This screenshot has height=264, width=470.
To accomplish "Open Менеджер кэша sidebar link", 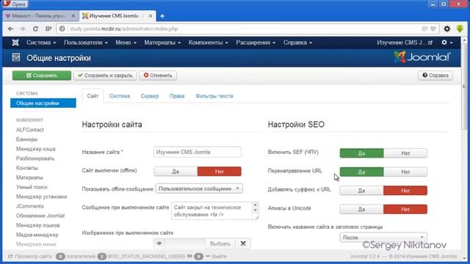I will coord(36,149).
